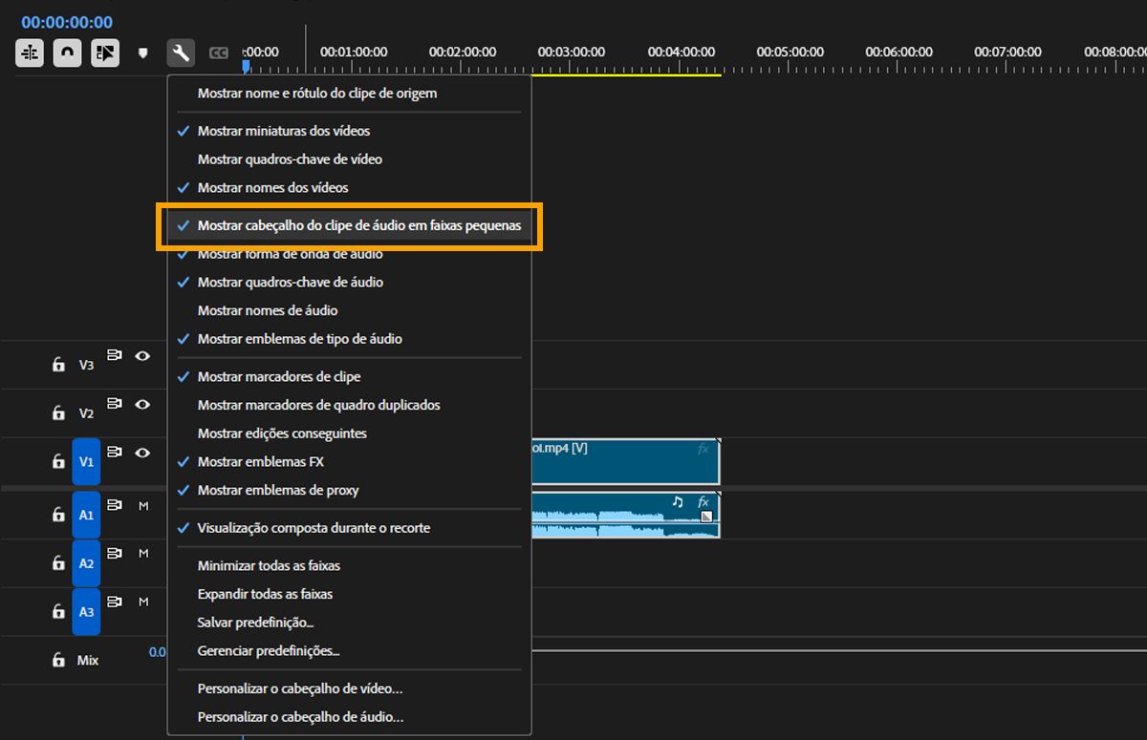Image resolution: width=1147 pixels, height=740 pixels.
Task: Enable Mostrar edições conseguintes
Action: pyautogui.click(x=349, y=433)
